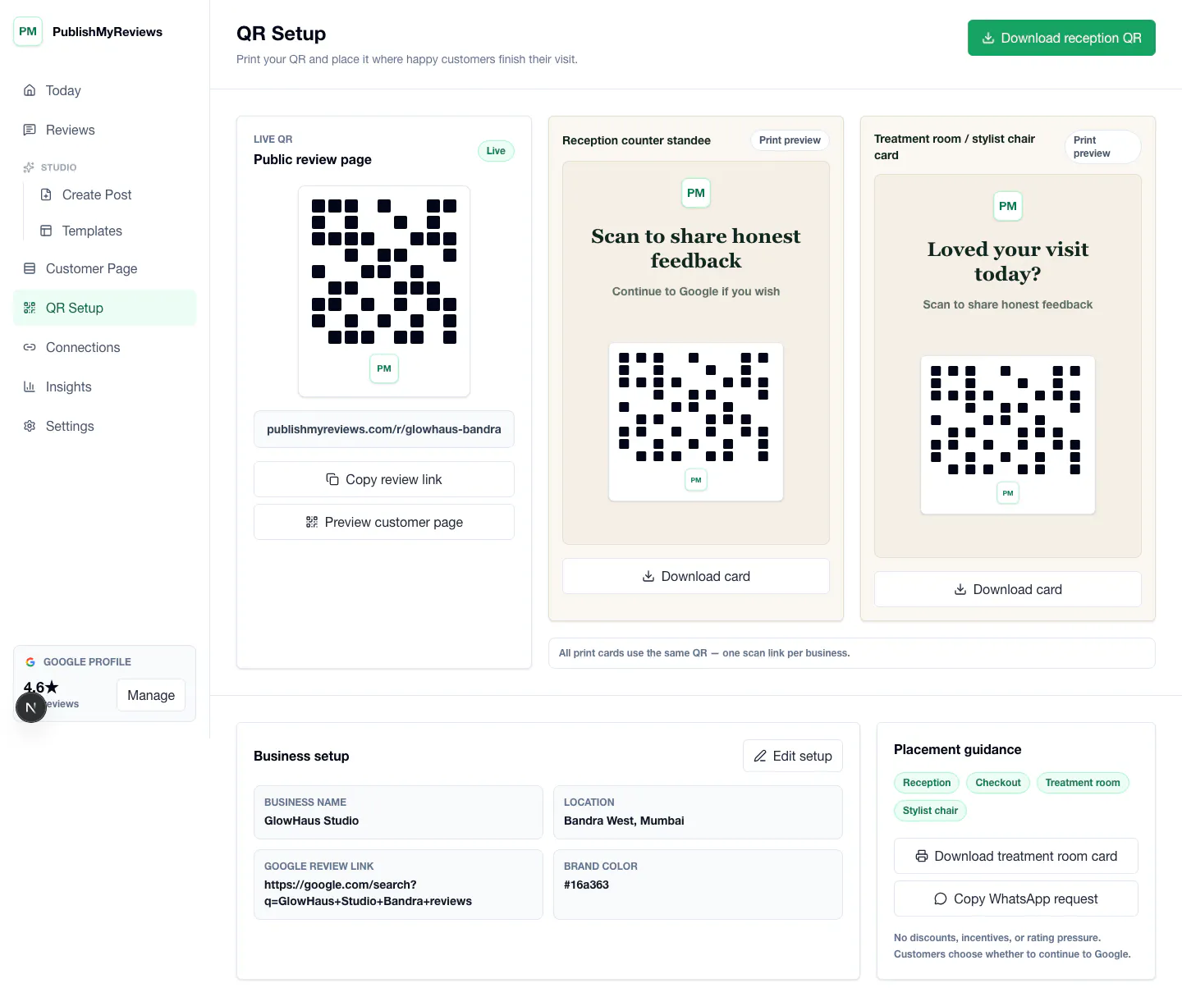Open Settings from the sidebar
This screenshot has width=1182, height=1006.
(105, 426)
